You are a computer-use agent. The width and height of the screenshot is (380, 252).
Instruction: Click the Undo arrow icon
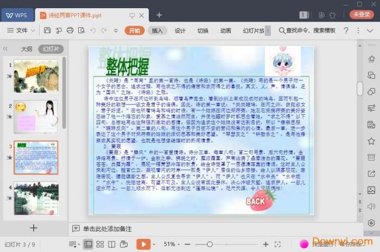tap(93, 30)
